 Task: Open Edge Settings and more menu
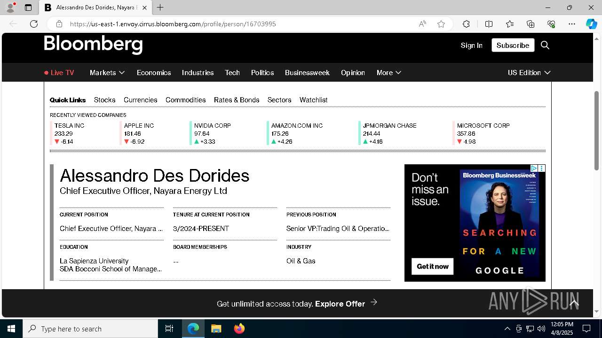click(572, 24)
